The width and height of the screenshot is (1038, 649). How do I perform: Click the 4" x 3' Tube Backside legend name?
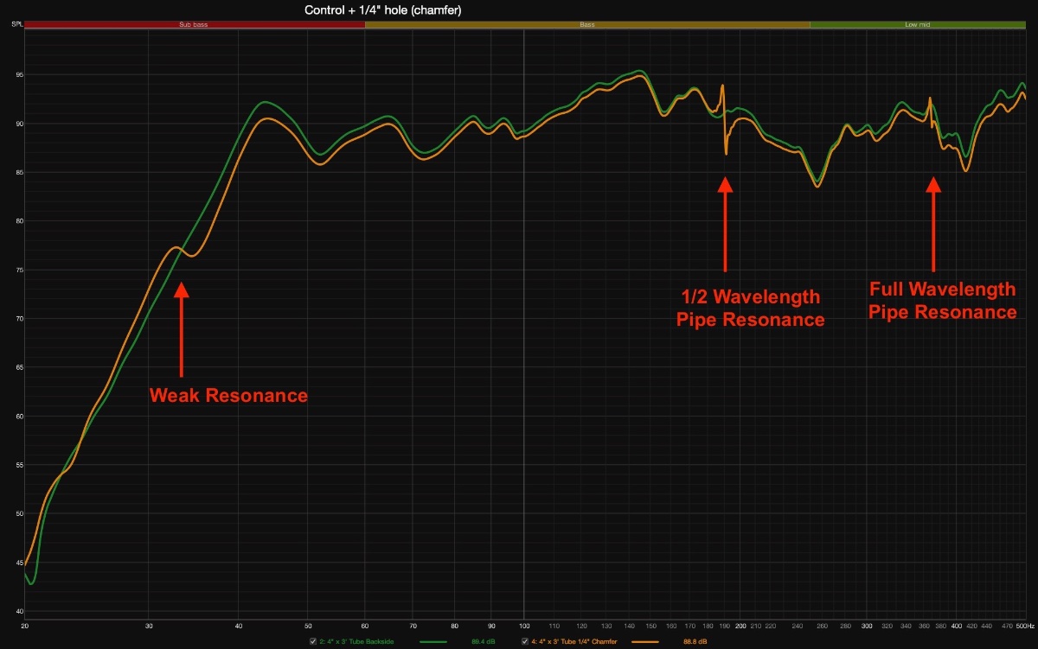355,641
